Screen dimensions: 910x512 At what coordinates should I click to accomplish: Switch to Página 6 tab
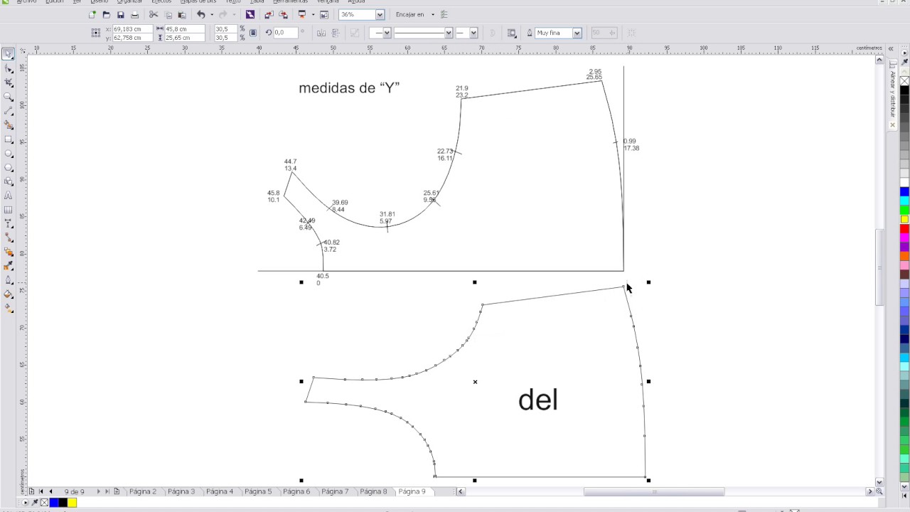[x=296, y=491]
